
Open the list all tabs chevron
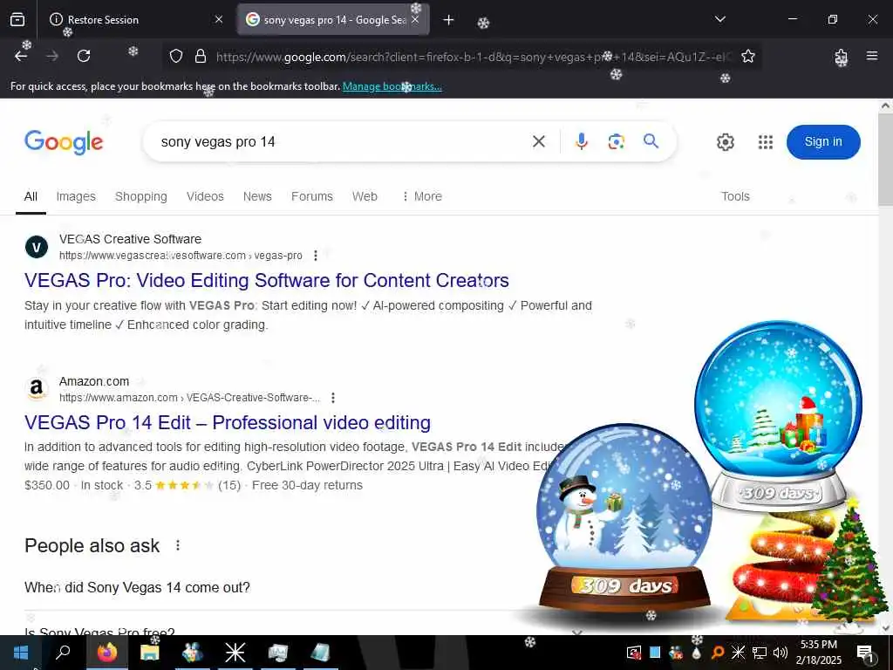coord(719,19)
